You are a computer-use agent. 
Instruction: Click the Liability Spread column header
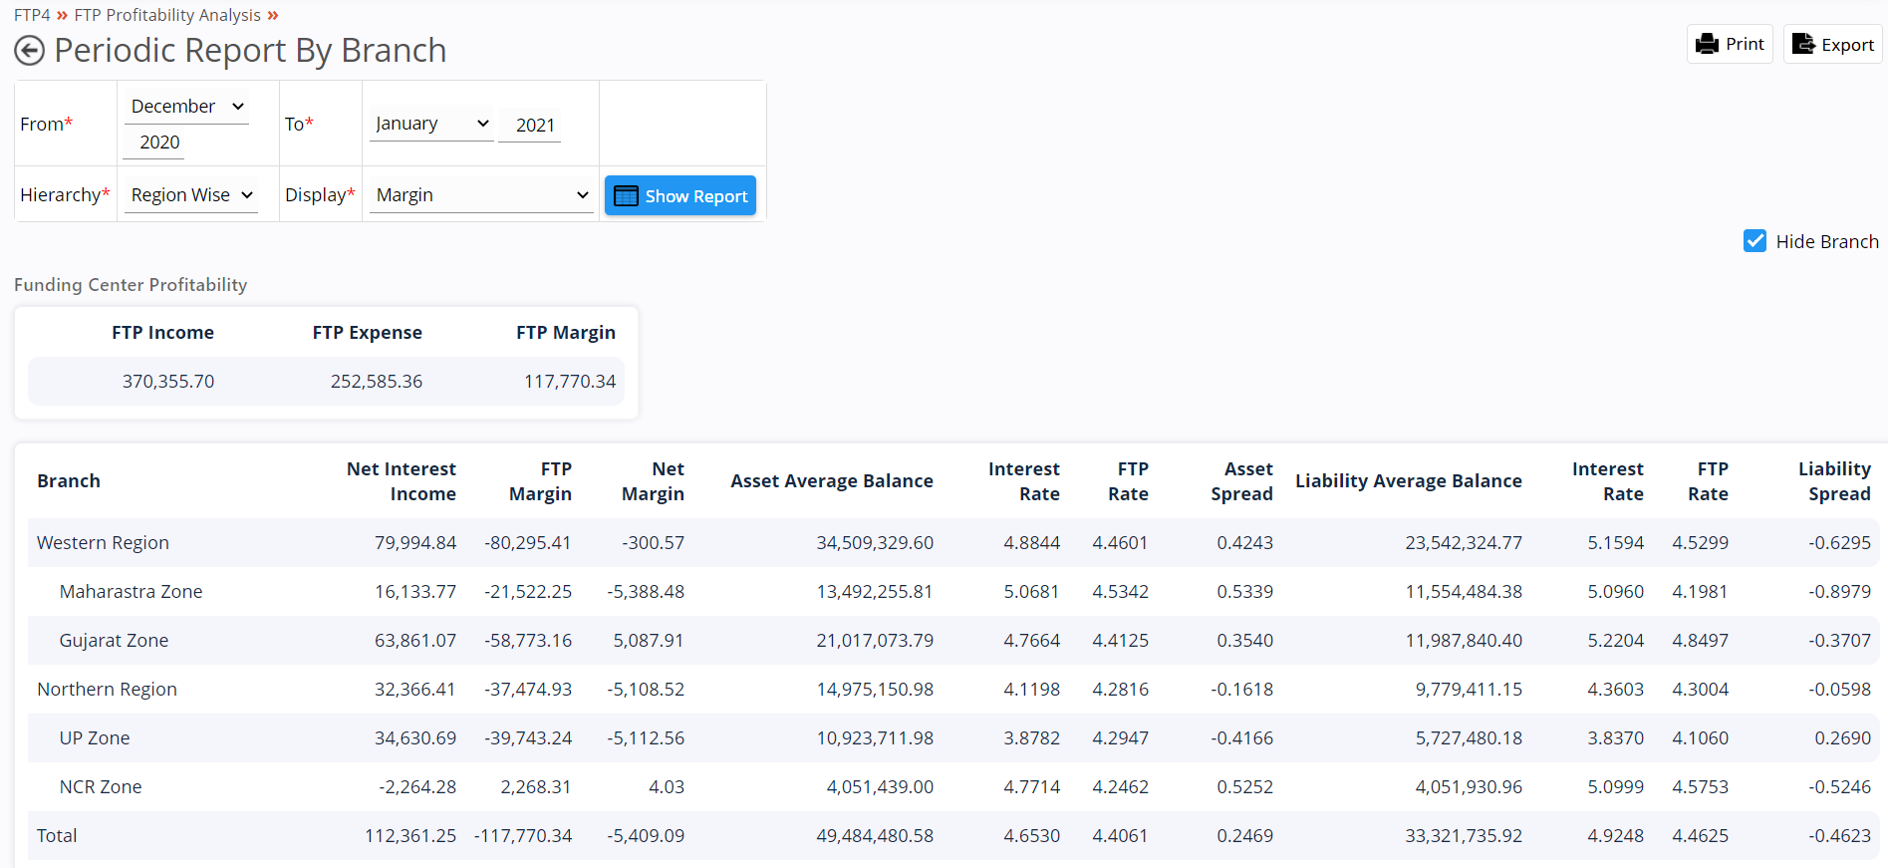1834,481
